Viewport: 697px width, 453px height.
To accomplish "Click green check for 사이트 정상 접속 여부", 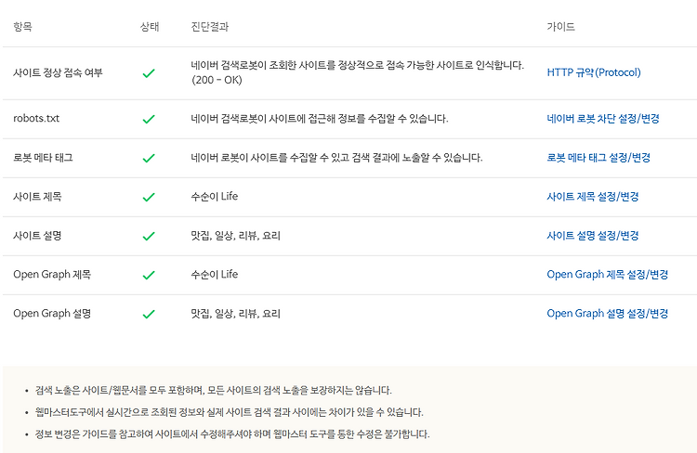I will click(x=149, y=73).
